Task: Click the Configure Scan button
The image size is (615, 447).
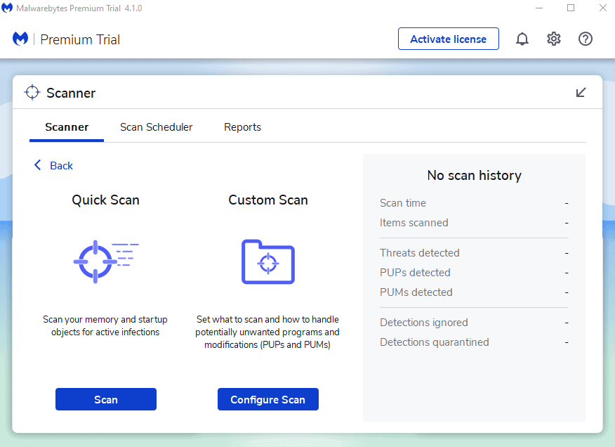Action: coord(268,399)
